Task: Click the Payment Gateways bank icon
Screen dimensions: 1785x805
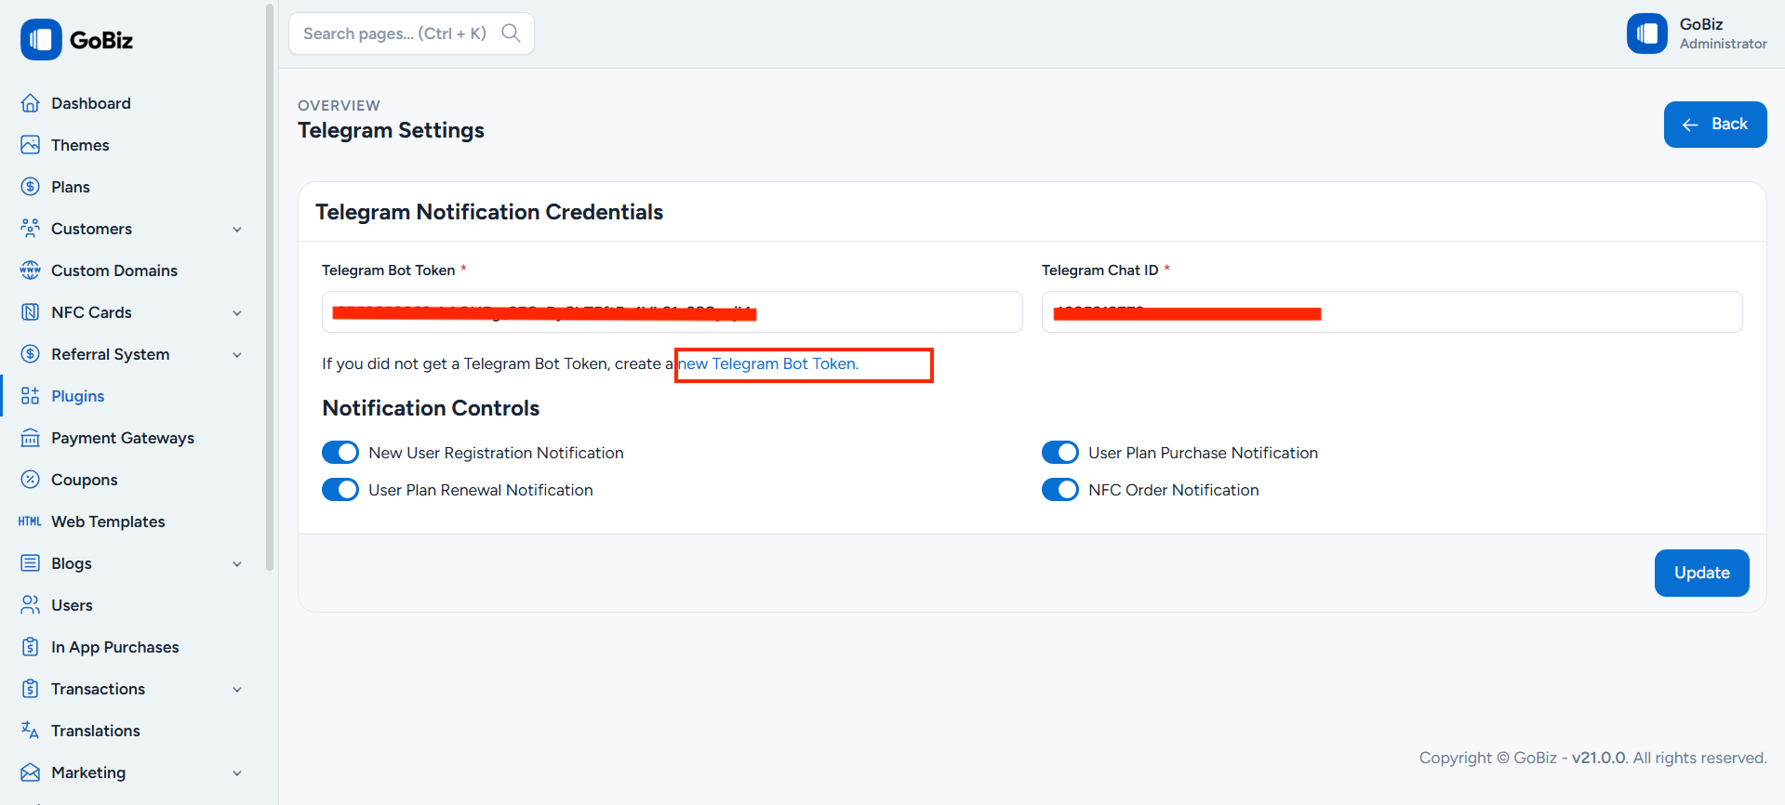Action: 31,438
